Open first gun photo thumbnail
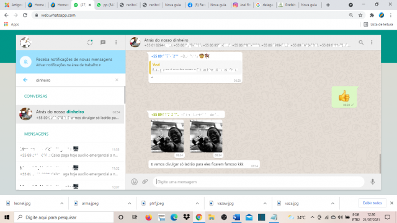 pyautogui.click(x=167, y=136)
